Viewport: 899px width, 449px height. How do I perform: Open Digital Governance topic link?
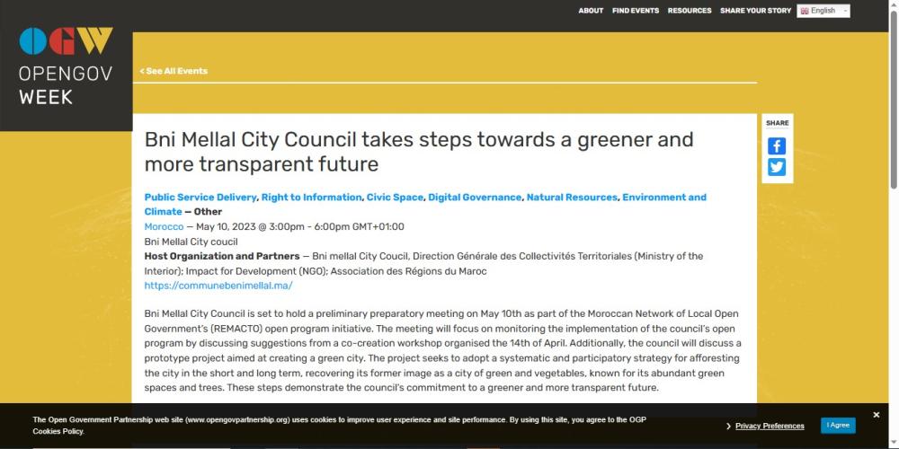coord(475,197)
